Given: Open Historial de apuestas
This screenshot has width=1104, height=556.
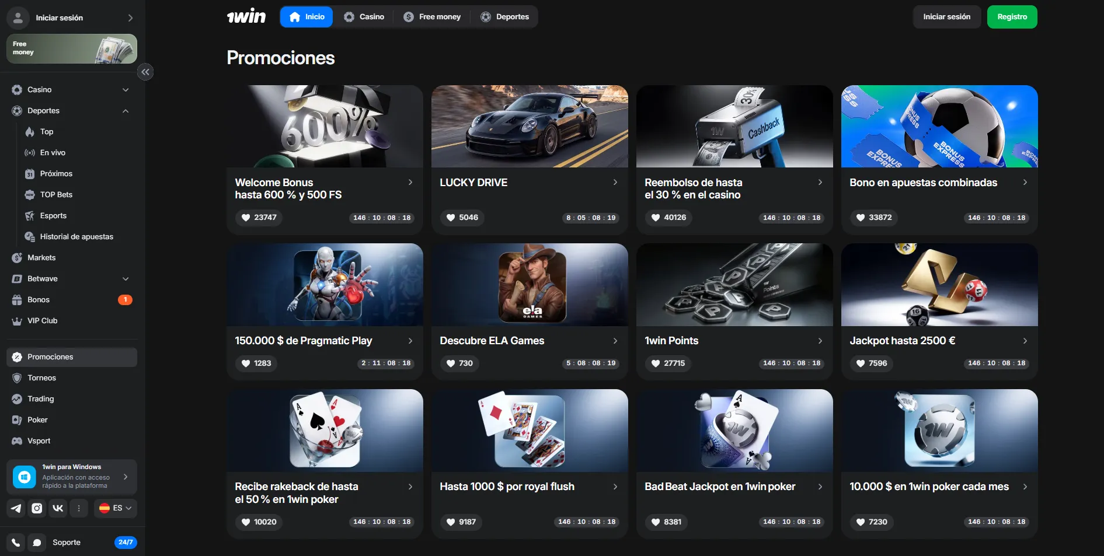Looking at the screenshot, I should pyautogui.click(x=76, y=237).
